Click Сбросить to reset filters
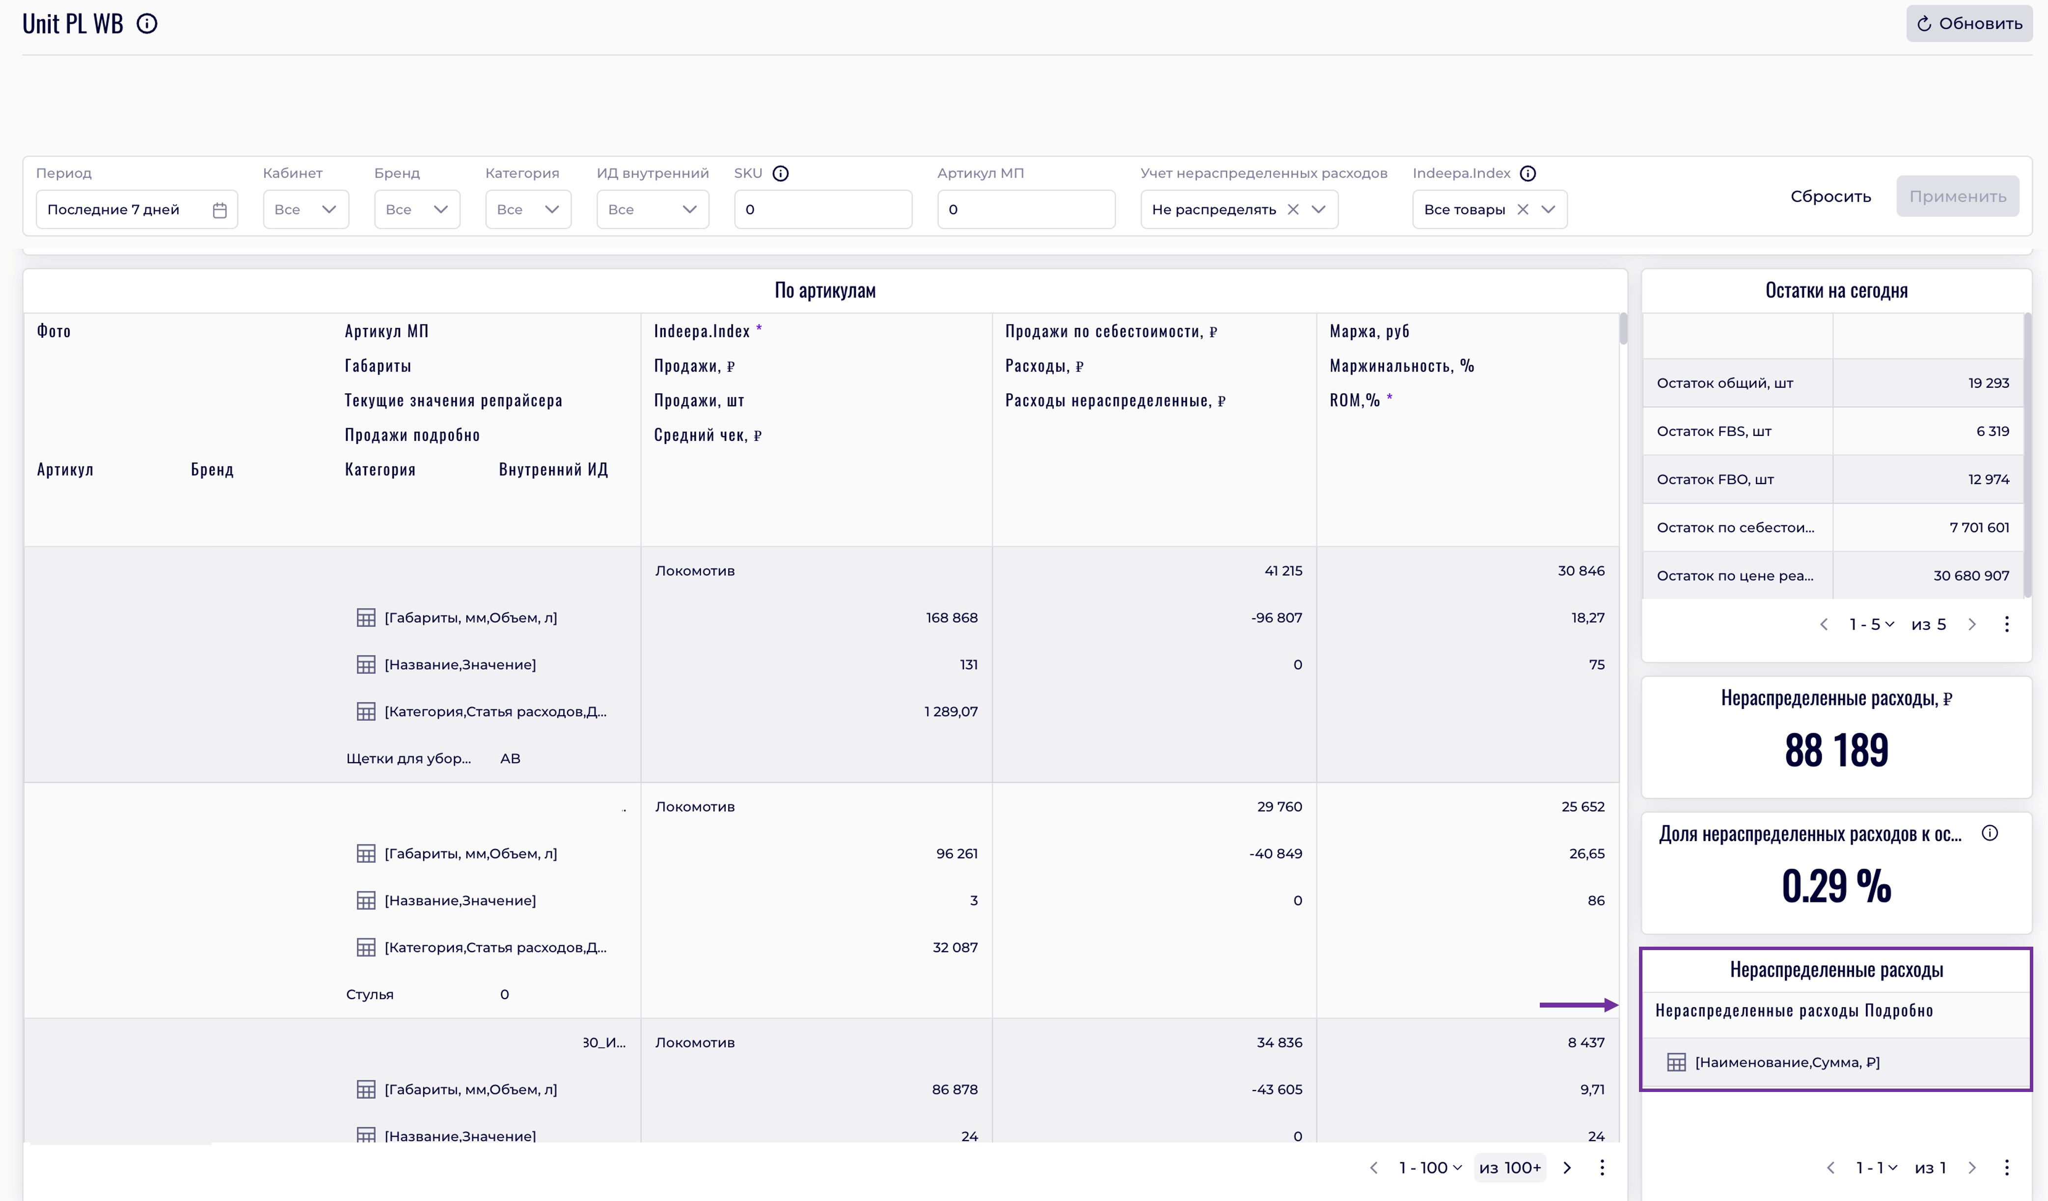 point(1830,196)
